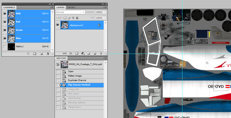This screenshot has height=118, width=231.
Task: Lock position move icon
Action: pyautogui.click(x=73, y=18)
